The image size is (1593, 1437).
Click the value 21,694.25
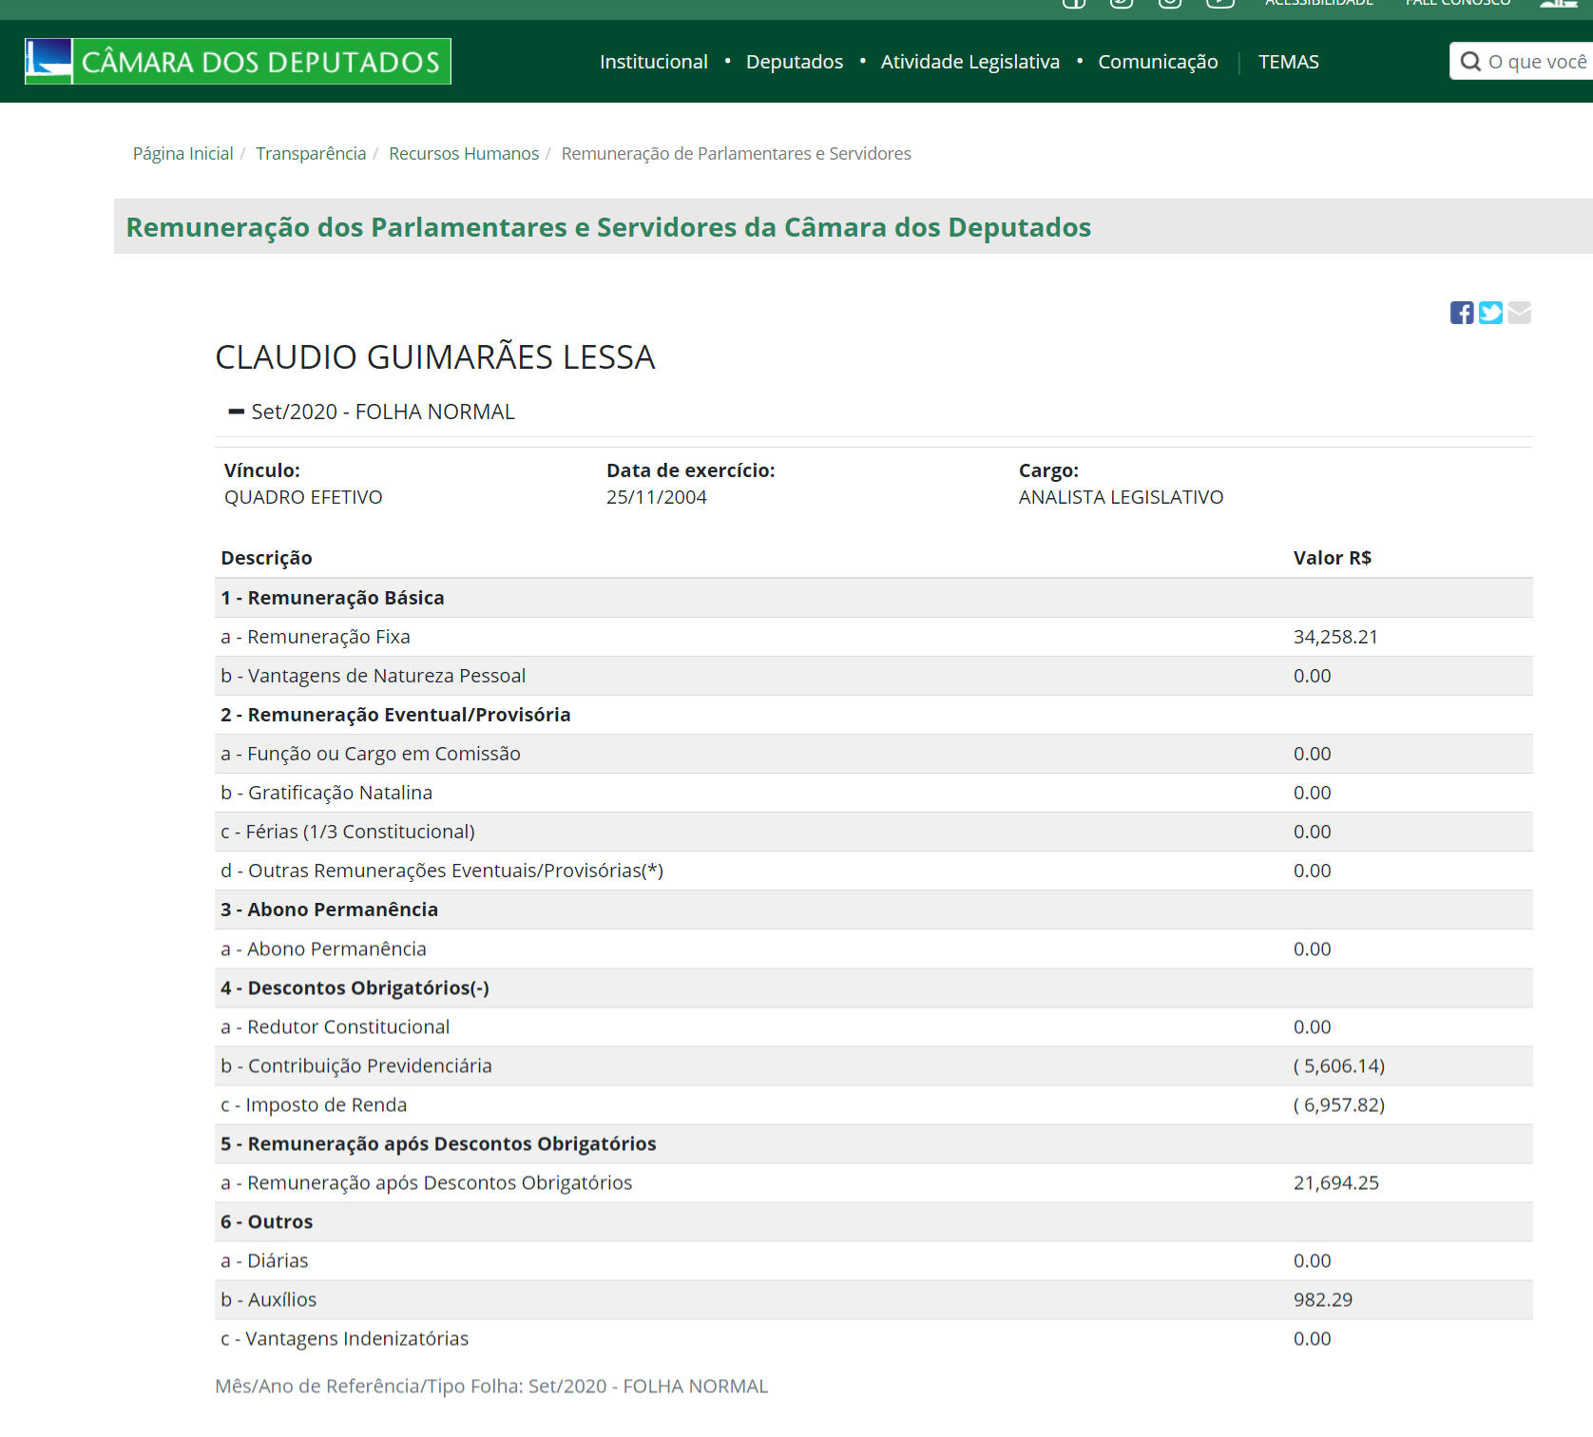[x=1335, y=1182]
